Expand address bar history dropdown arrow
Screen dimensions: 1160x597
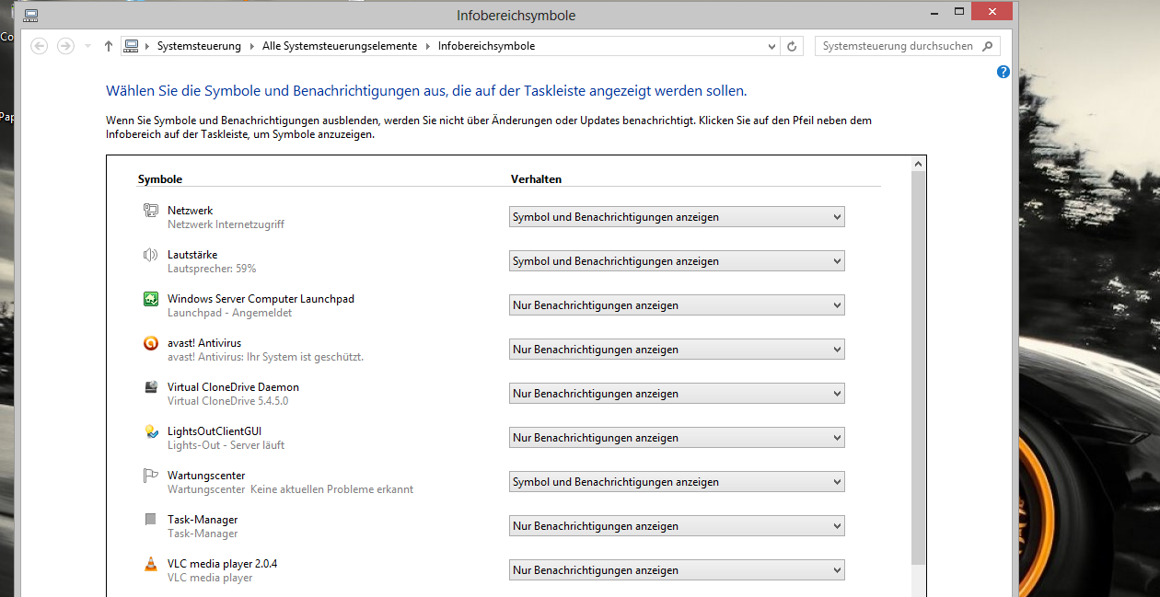click(x=771, y=46)
